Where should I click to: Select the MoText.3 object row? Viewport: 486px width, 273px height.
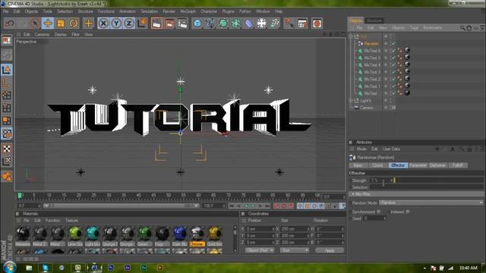(x=372, y=72)
